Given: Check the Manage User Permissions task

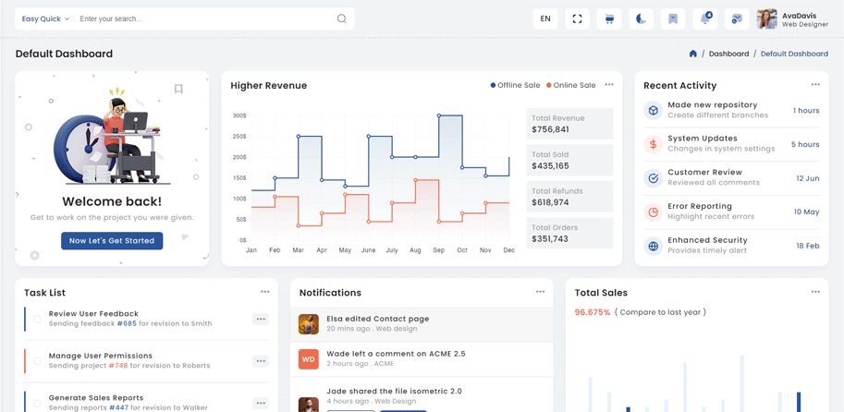Looking at the screenshot, I should point(38,360).
